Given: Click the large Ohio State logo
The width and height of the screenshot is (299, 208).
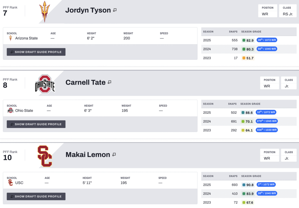Looking at the screenshot, I should tap(45, 84).
